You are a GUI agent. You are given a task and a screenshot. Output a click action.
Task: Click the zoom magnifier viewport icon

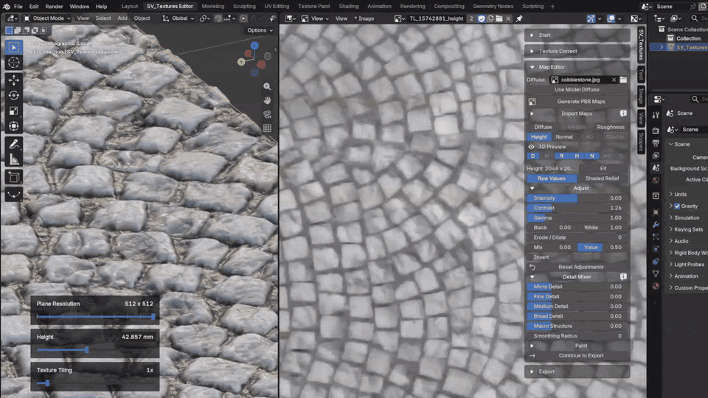[x=267, y=87]
